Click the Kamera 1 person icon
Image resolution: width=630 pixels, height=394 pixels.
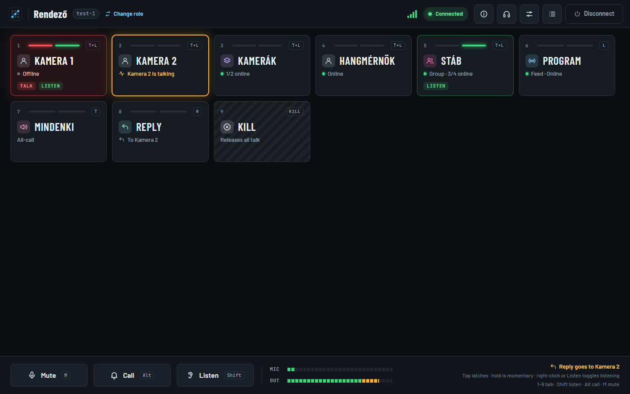[x=24, y=61]
